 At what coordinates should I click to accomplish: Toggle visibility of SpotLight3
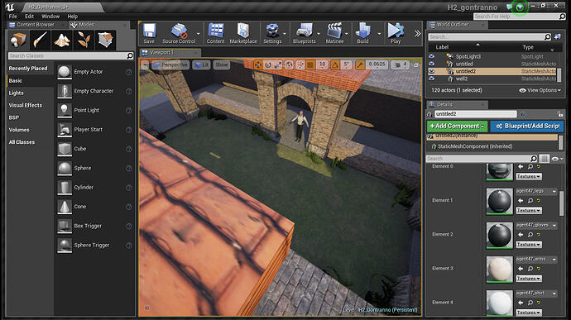pyautogui.click(x=431, y=56)
